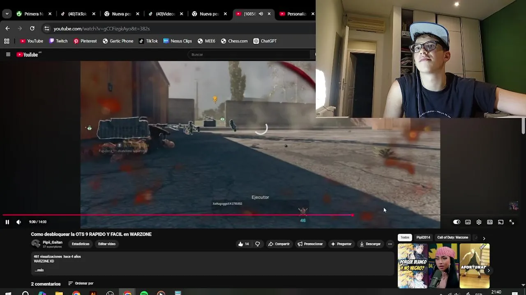
Task: Advance shorts carousel with next arrow
Action: 488,270
